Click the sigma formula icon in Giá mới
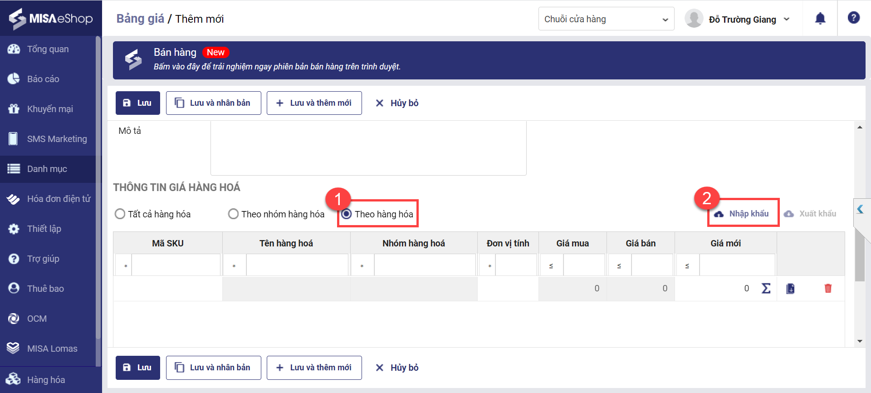871x393 pixels. (766, 288)
